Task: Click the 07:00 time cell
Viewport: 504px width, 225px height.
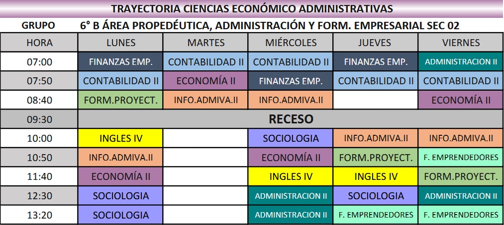Action: (39, 62)
